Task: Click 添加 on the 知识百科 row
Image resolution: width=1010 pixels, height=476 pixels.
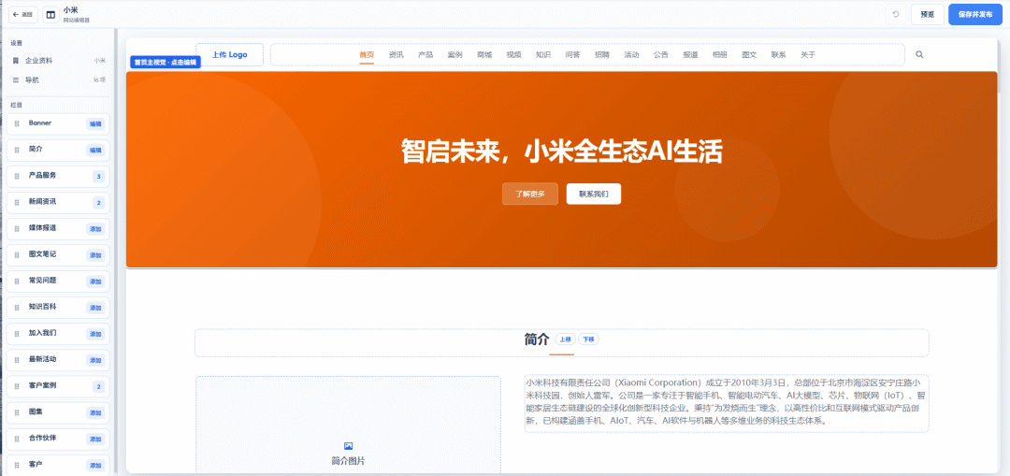Action: tap(96, 308)
